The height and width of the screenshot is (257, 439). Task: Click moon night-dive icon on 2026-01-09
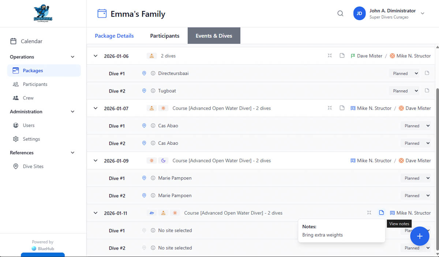click(163, 160)
